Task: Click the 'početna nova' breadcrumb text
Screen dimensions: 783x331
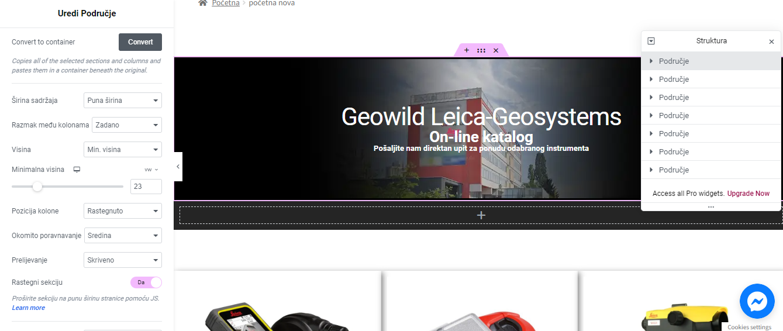Action: [x=272, y=4]
